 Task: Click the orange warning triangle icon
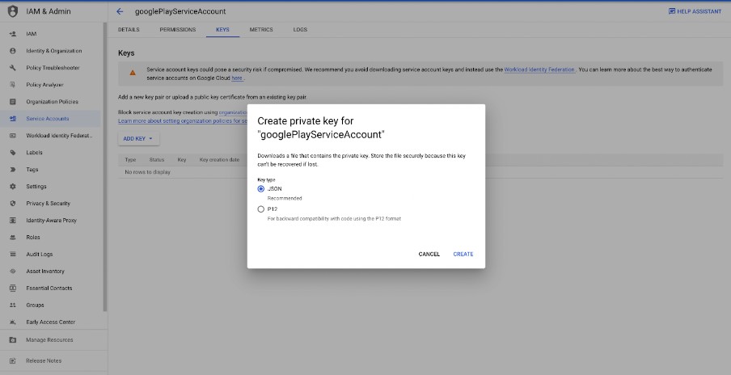tap(133, 73)
